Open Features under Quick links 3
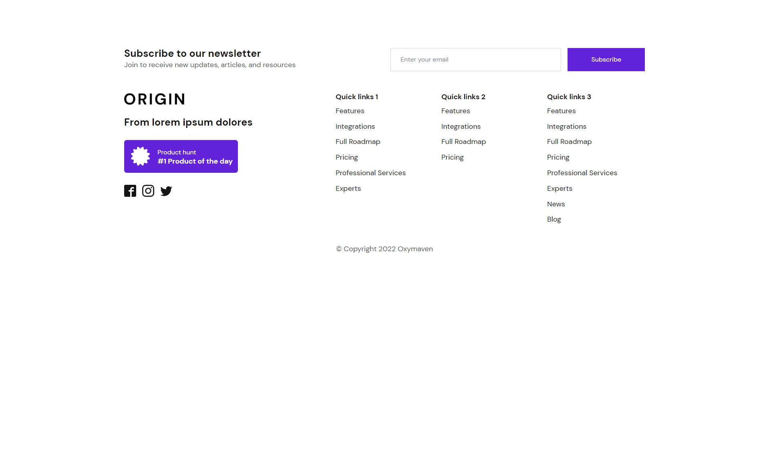769x456 pixels. 562,111
